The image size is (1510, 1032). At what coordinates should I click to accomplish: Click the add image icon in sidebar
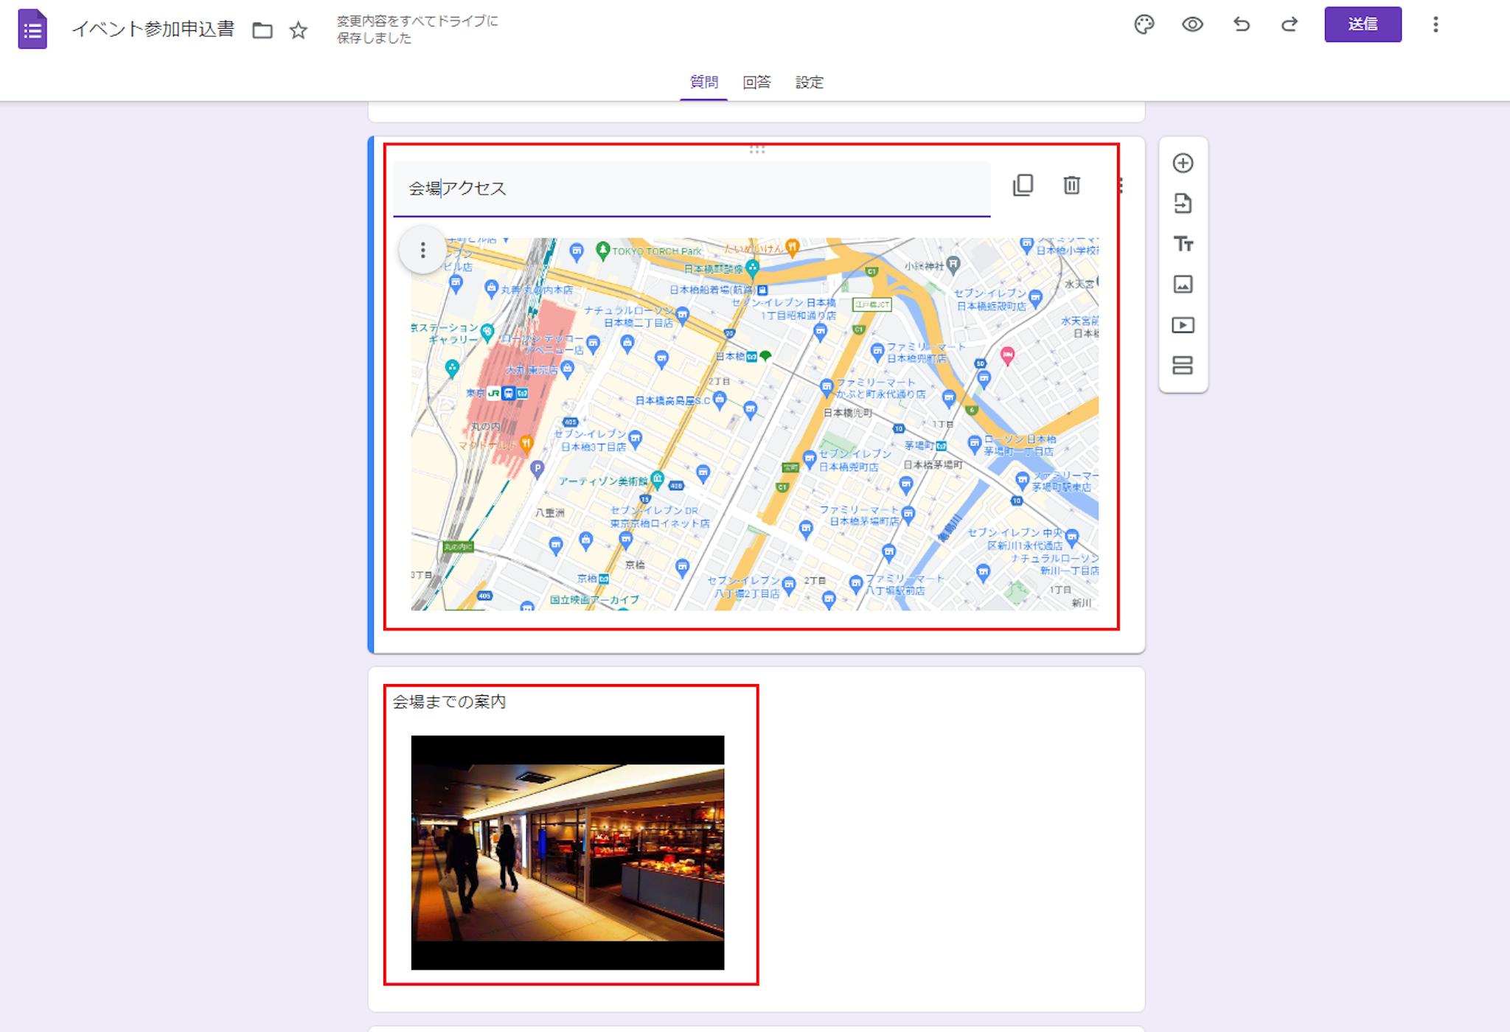(1183, 285)
